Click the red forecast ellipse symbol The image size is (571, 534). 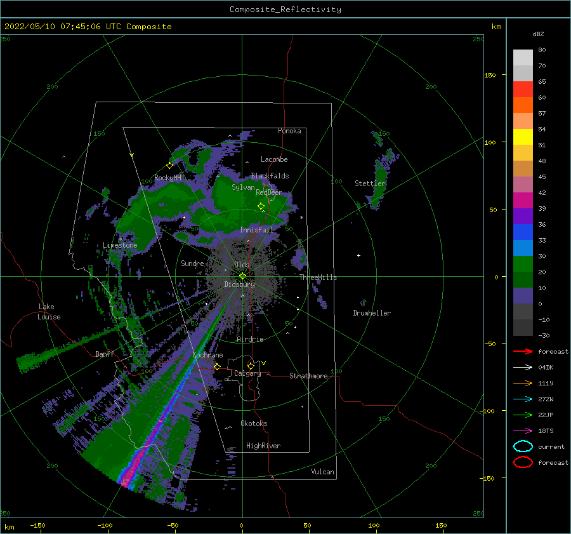click(523, 462)
